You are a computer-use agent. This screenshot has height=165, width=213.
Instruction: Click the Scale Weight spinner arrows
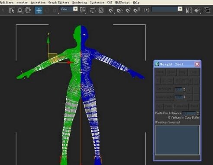[184, 97]
